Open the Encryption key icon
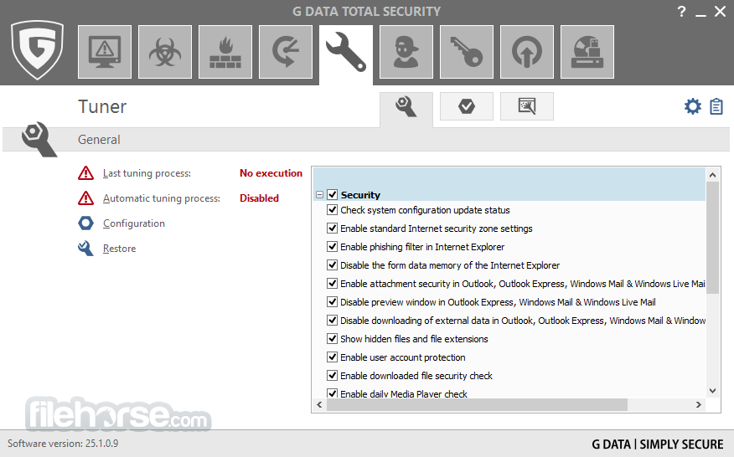 tap(467, 52)
